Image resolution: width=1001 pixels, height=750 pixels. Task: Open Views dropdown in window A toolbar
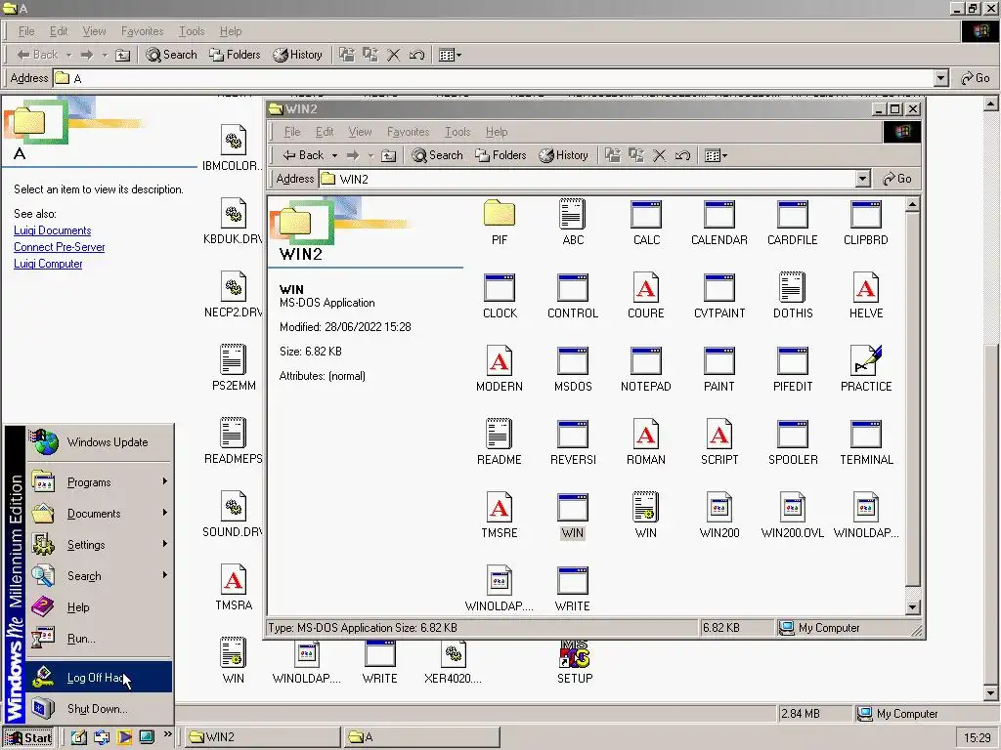point(450,55)
